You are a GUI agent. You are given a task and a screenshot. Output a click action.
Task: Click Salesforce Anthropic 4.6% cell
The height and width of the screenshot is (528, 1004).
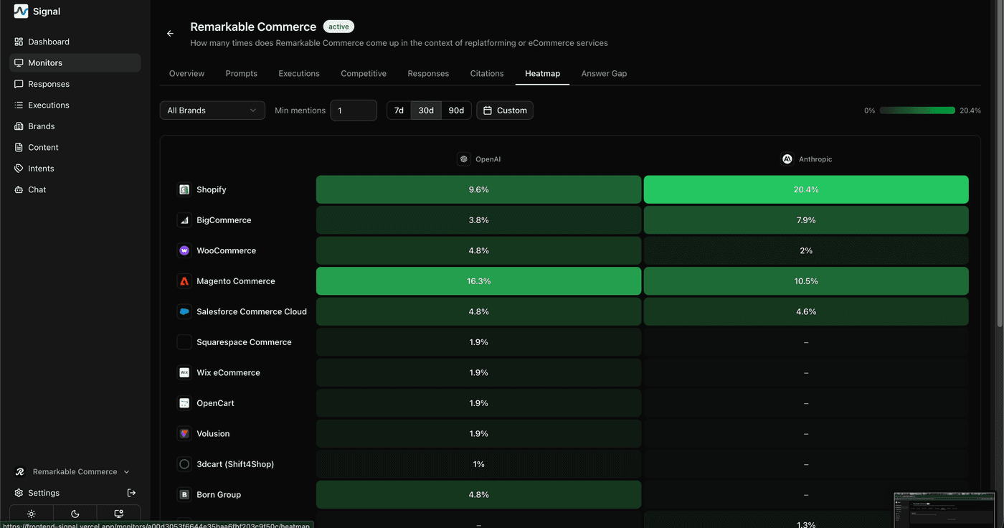(x=806, y=311)
